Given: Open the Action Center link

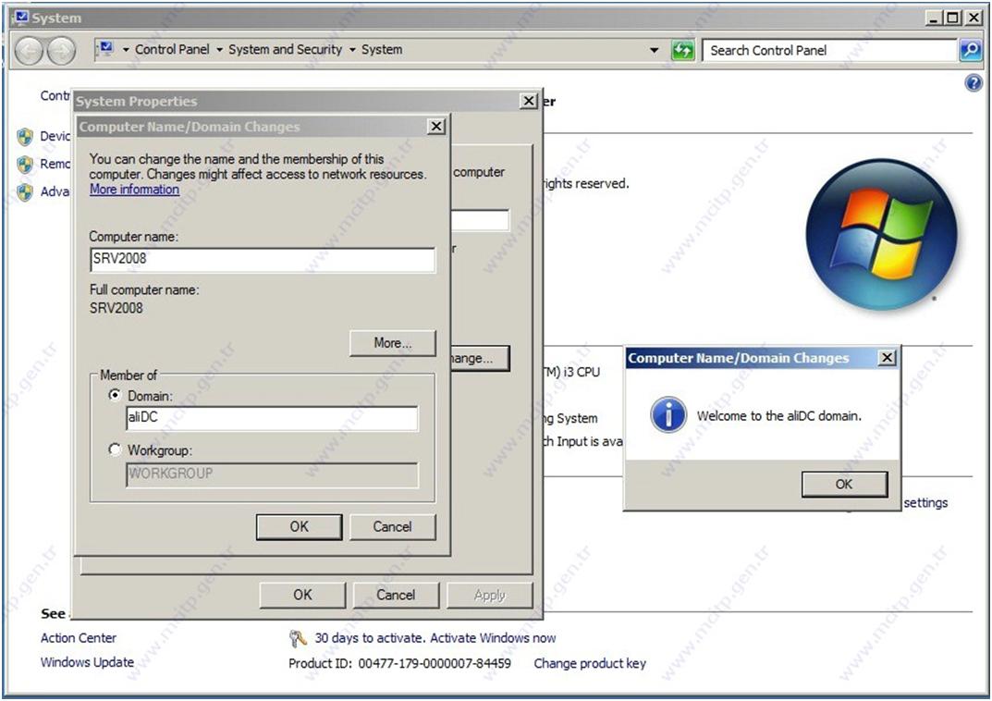Looking at the screenshot, I should click(79, 638).
